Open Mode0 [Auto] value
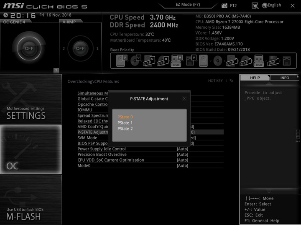 point(182,165)
